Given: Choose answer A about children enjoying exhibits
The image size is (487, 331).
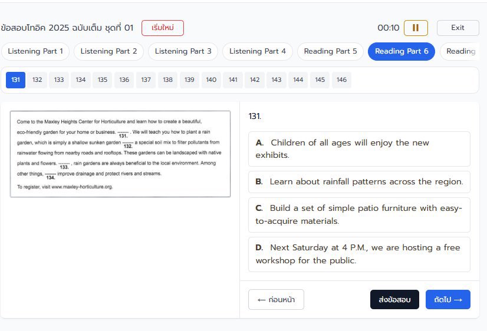Looking at the screenshot, I should pos(359,149).
